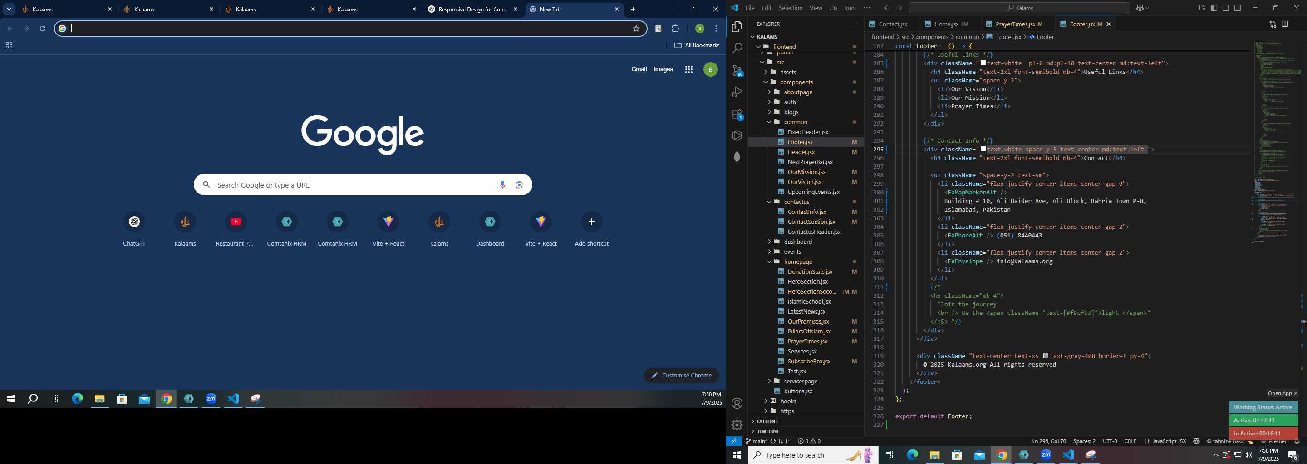Screen dimensions: 1307x464
Task: Open the Images link on Google
Action: [663, 69]
